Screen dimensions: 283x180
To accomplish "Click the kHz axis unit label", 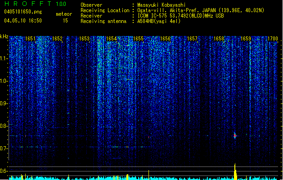I will (4, 36).
